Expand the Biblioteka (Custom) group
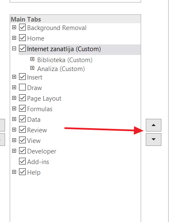The width and height of the screenshot is (169, 222). tap(32, 59)
